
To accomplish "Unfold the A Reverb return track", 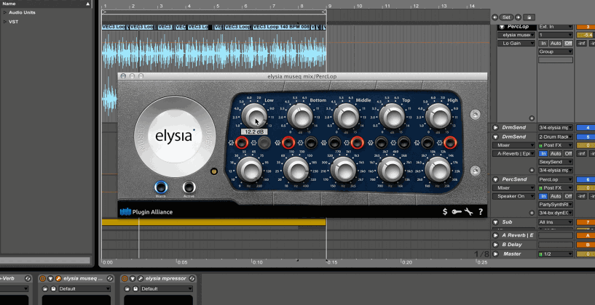I will pos(495,235).
